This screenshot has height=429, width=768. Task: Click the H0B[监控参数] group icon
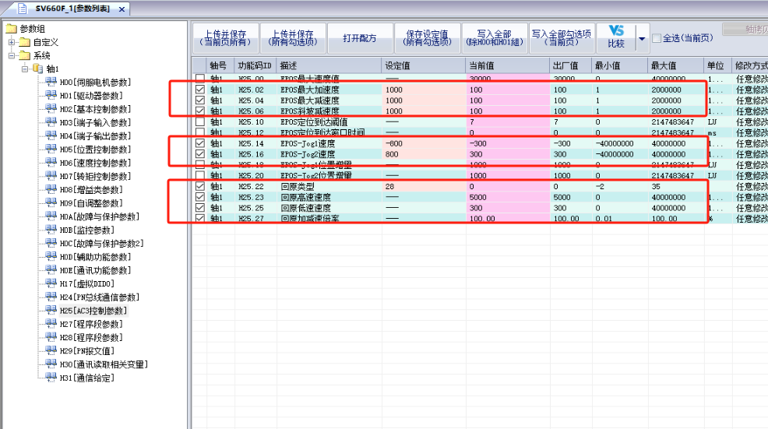pyautogui.click(x=51, y=230)
